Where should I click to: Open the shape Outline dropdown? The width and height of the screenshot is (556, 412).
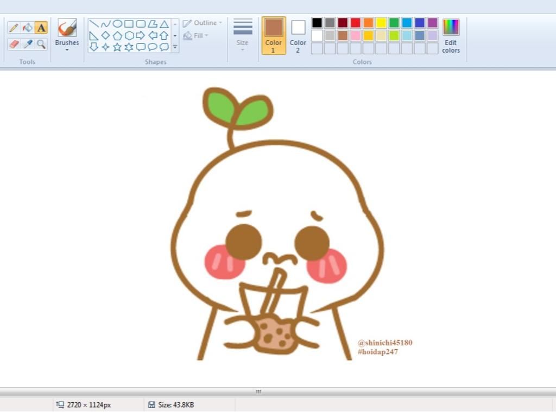203,23
